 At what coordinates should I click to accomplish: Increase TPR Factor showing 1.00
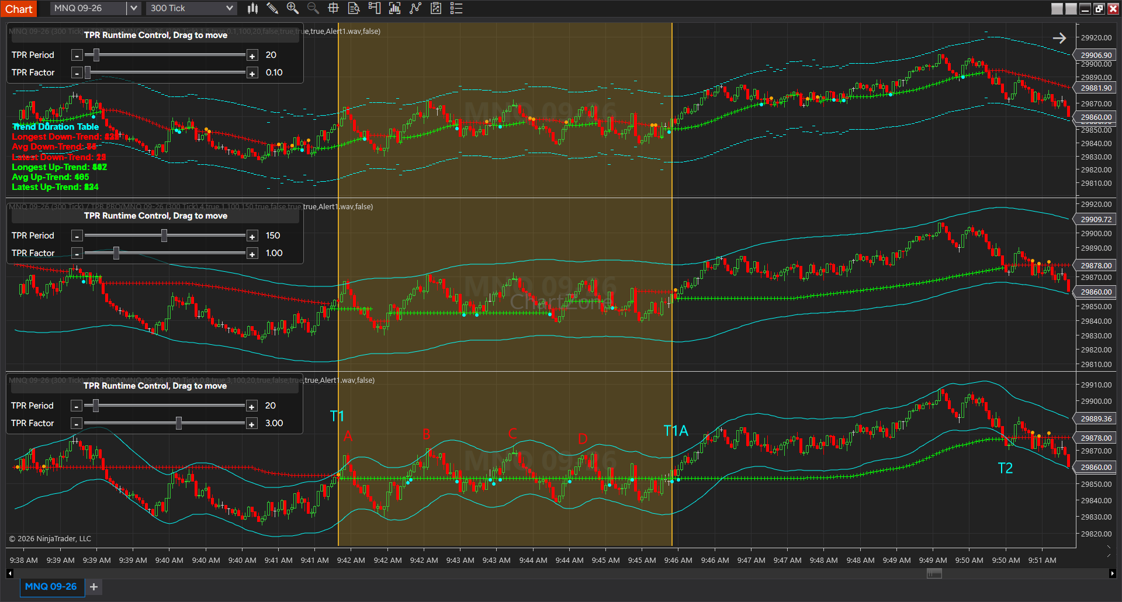pos(252,254)
